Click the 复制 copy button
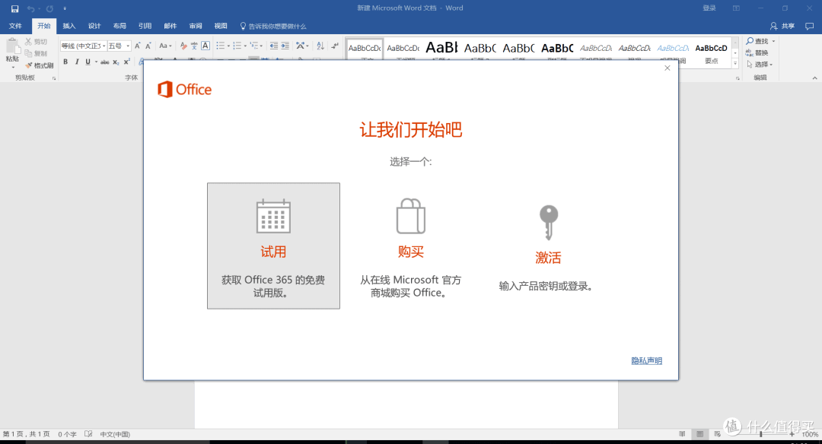The width and height of the screenshot is (822, 444). click(x=37, y=53)
